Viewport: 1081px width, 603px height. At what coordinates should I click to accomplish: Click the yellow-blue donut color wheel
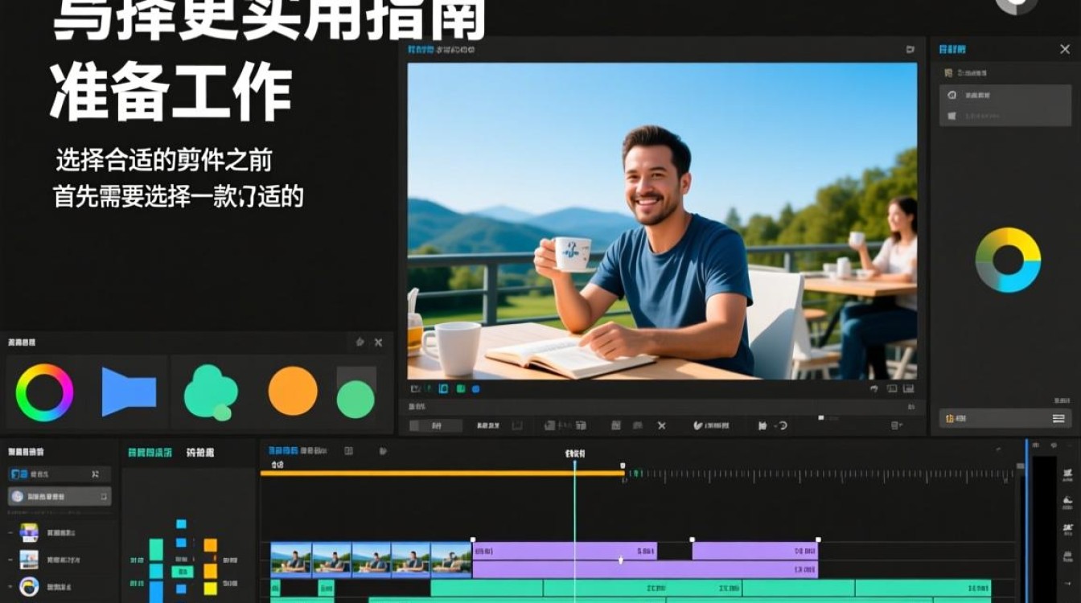click(1008, 260)
